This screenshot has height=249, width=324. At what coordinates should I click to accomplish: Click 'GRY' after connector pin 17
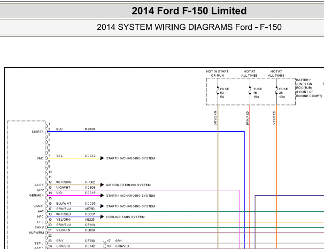(x=119, y=241)
